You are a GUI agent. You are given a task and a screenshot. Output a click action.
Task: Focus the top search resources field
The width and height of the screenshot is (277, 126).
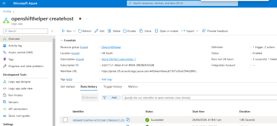point(182,3)
